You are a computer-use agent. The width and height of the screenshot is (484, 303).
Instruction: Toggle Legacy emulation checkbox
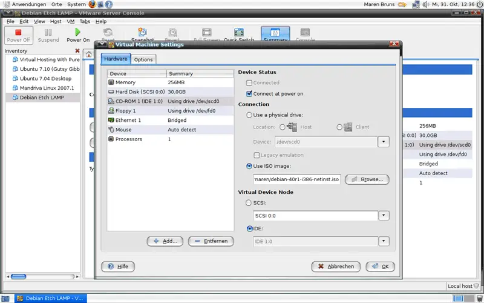(x=257, y=155)
